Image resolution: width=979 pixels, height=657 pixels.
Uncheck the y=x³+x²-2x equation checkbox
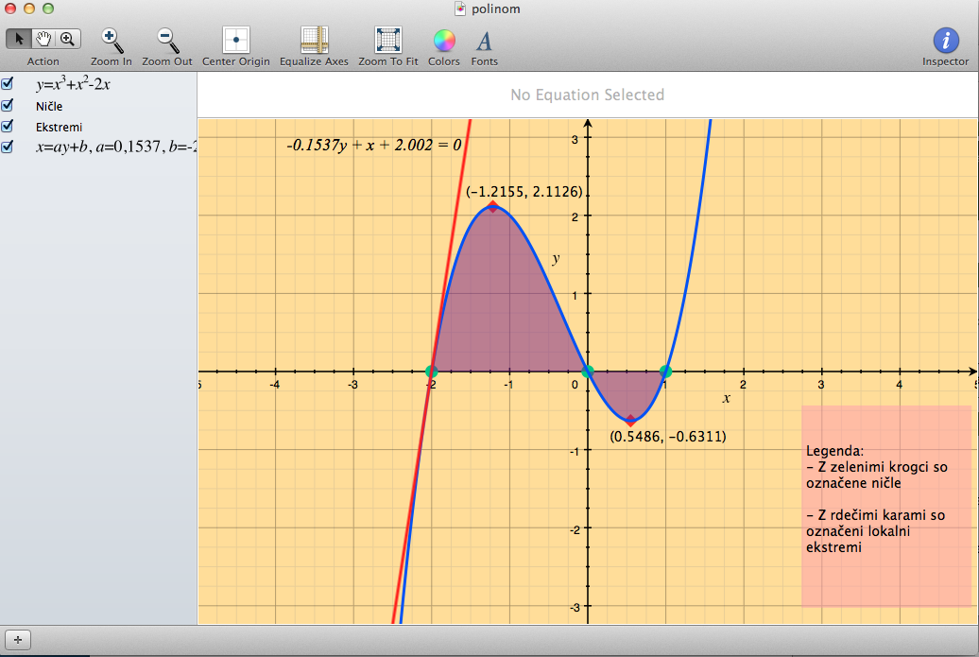pos(8,84)
